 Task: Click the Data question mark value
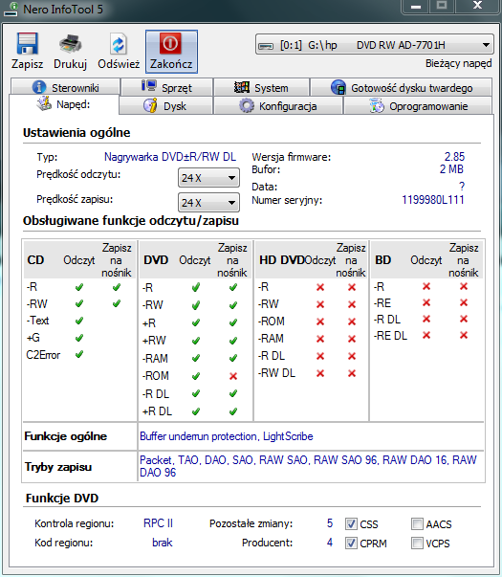[x=462, y=187]
